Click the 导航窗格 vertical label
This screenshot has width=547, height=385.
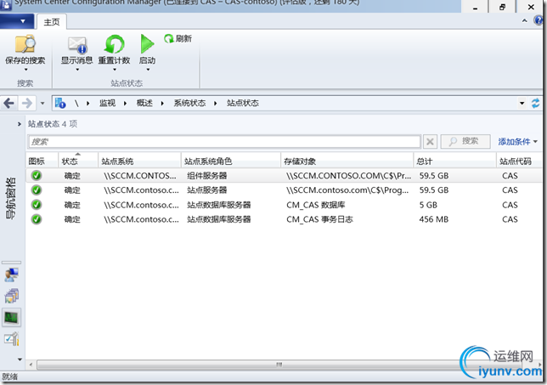[11, 198]
